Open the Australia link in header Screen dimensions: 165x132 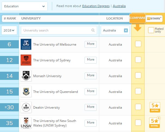[x=119, y=6]
